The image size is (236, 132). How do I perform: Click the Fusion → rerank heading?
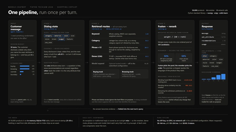coord(167,26)
